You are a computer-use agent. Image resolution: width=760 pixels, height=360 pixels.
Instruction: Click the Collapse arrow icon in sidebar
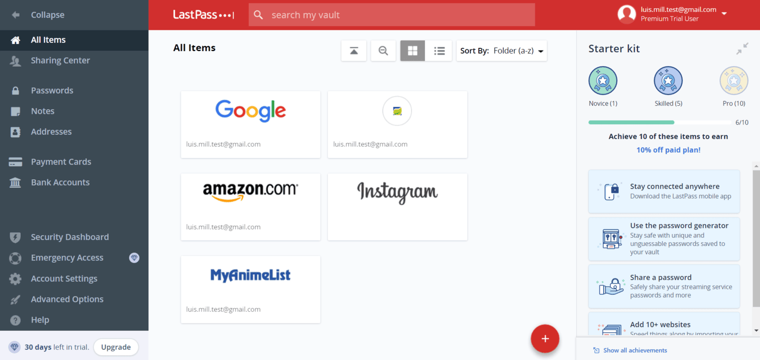15,15
